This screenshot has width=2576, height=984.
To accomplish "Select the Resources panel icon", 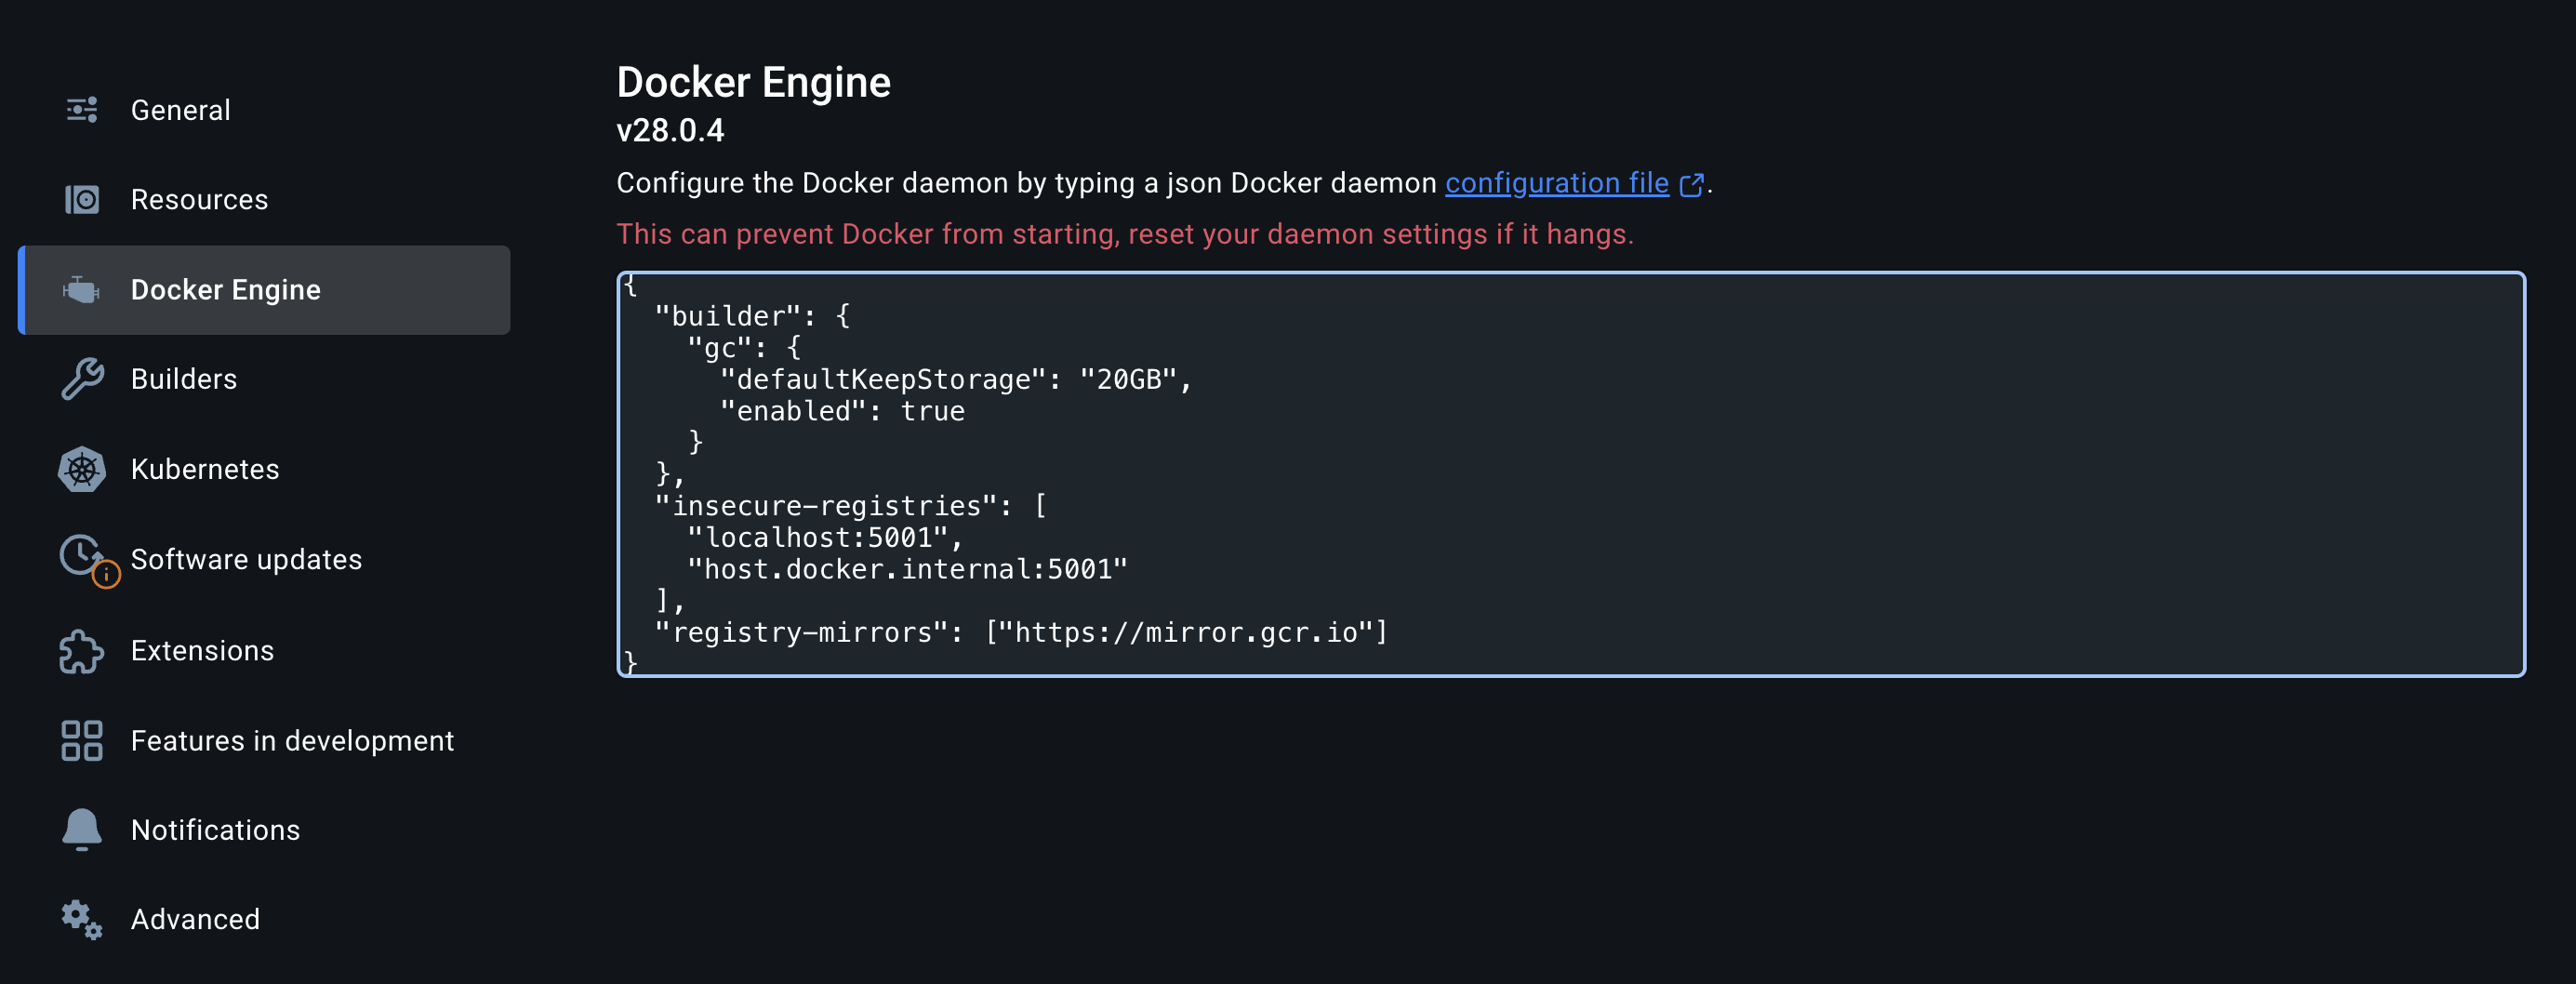I will (82, 199).
